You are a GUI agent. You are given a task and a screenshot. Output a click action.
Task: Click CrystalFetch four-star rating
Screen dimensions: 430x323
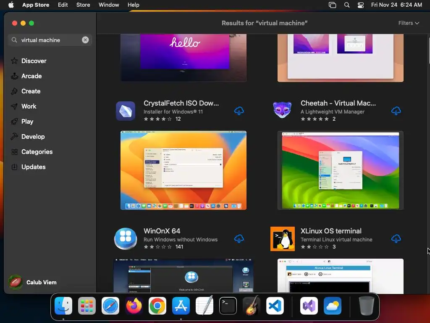click(x=158, y=119)
